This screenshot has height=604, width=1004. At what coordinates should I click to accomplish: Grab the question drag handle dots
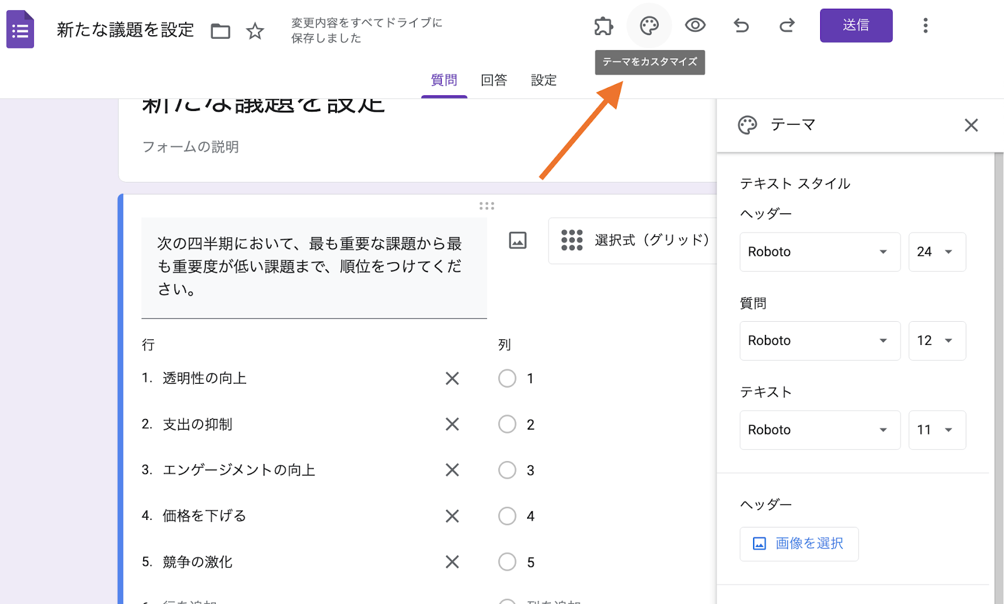pos(487,206)
